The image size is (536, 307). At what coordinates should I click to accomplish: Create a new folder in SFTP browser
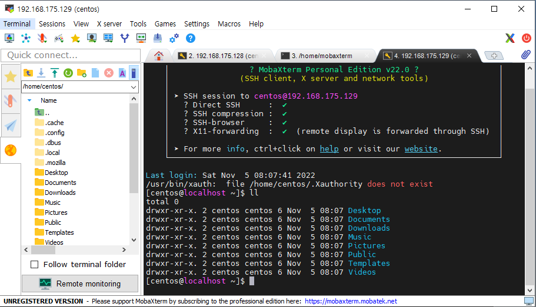point(82,73)
